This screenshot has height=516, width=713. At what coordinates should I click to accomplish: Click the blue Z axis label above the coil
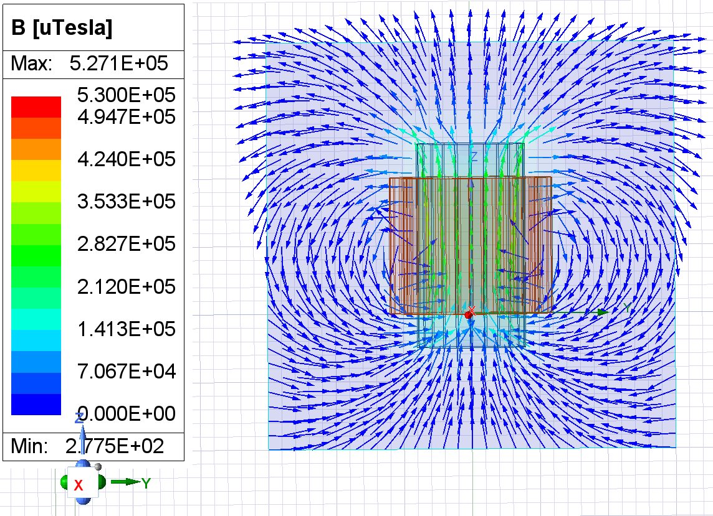pos(474,157)
